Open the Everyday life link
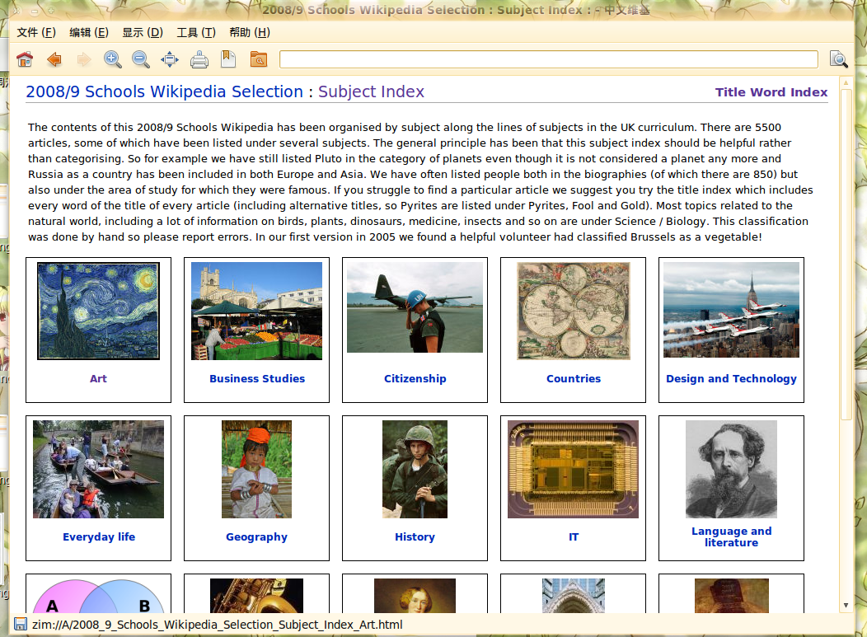The image size is (867, 637). [99, 537]
